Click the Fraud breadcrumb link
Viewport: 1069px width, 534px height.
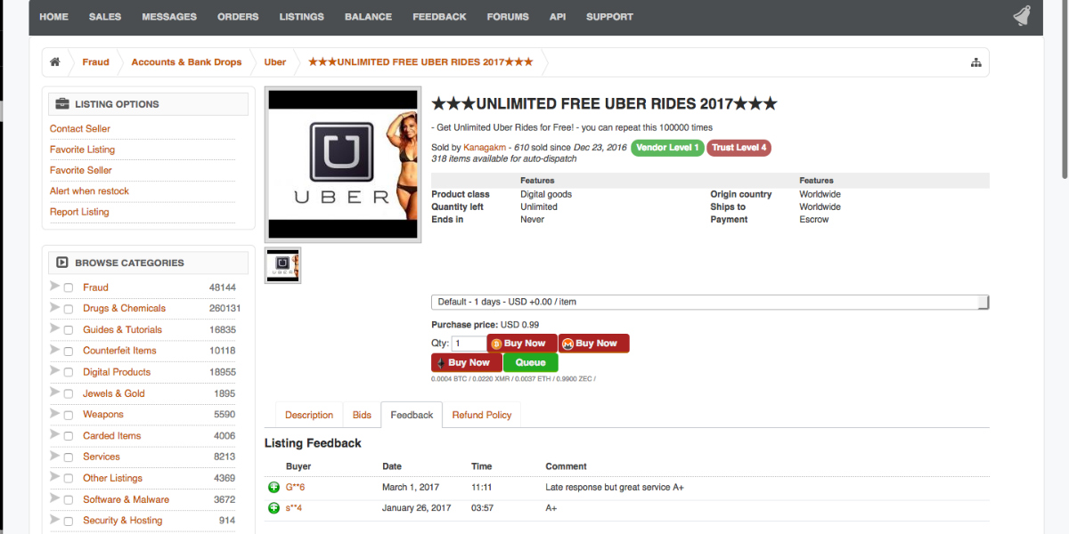(95, 62)
